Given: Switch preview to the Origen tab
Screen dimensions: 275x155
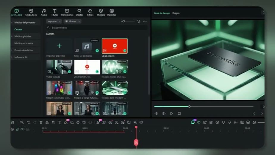Looking at the screenshot, I should click(x=176, y=13).
